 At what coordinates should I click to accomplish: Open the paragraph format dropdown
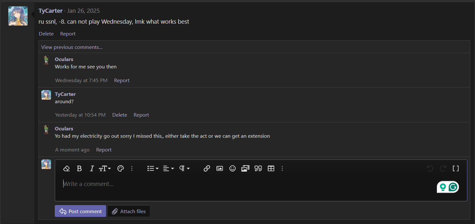tap(184, 168)
